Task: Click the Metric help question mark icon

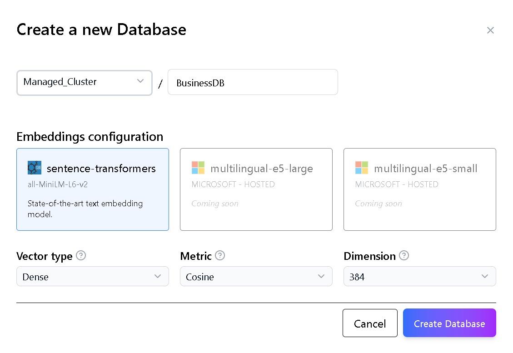Action: pyautogui.click(x=220, y=255)
